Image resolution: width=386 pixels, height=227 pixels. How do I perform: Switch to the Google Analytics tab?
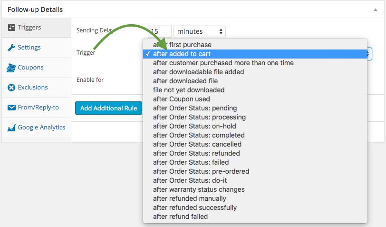tap(41, 128)
